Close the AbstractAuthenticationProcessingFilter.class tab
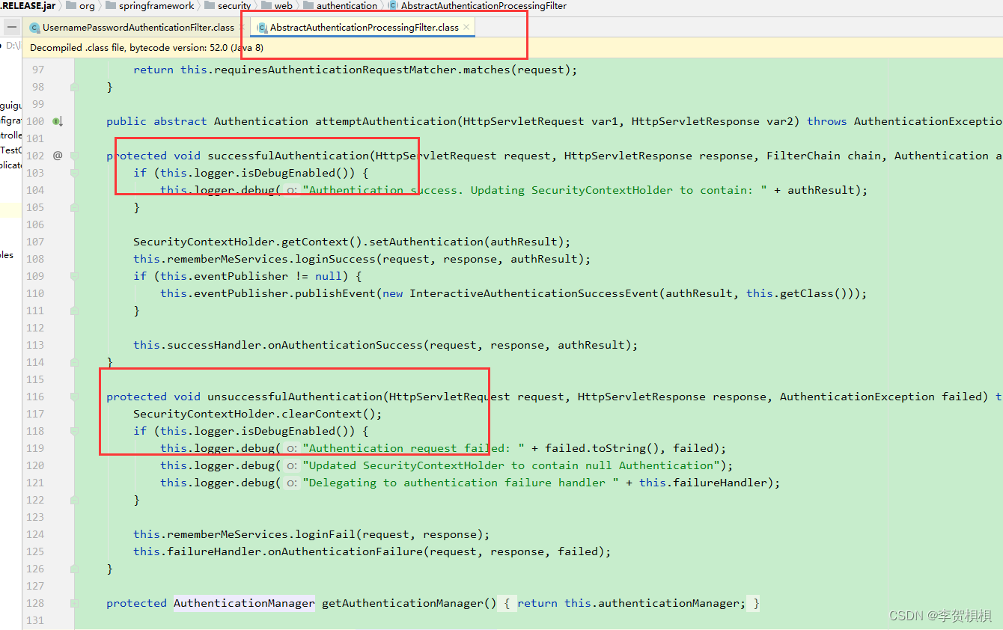 tap(466, 27)
